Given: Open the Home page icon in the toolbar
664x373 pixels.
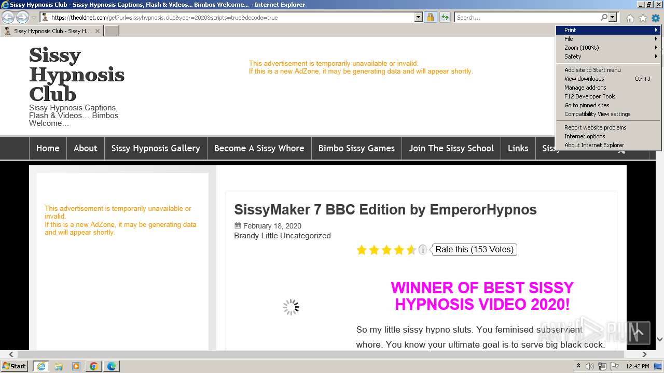Looking at the screenshot, I should (630, 18).
